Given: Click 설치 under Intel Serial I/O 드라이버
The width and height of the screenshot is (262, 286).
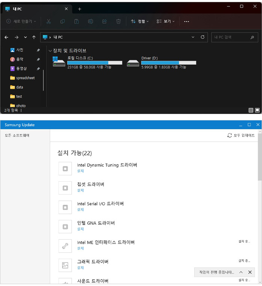Looking at the screenshot, I should pyautogui.click(x=80, y=210).
